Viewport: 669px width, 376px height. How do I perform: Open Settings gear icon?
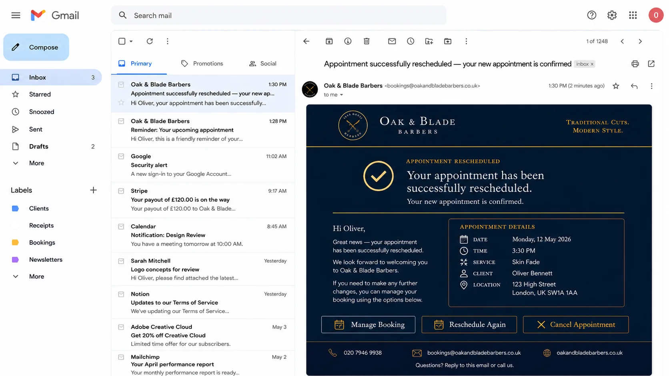click(612, 15)
